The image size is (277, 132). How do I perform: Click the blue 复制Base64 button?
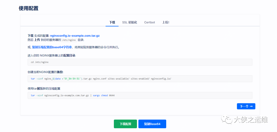152,124
